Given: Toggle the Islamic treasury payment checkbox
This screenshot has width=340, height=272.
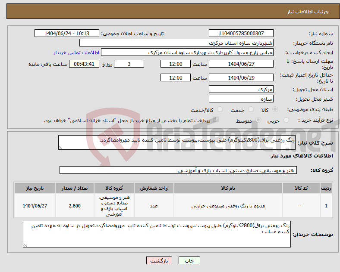Looking at the screenshot, I should [216, 120].
